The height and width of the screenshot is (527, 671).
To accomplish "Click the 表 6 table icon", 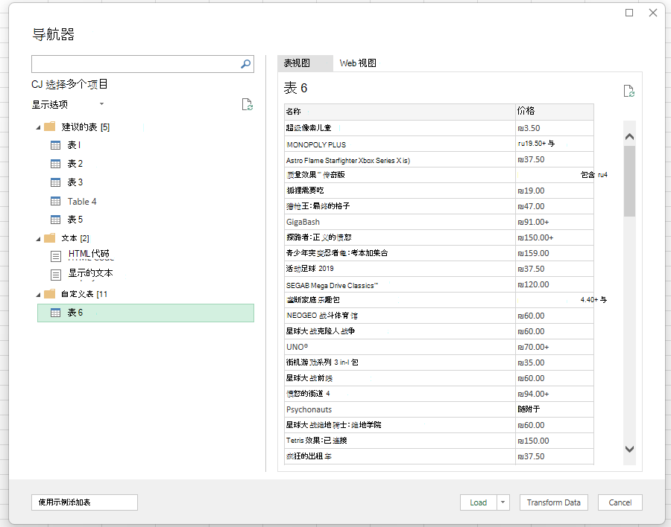I will [x=56, y=313].
